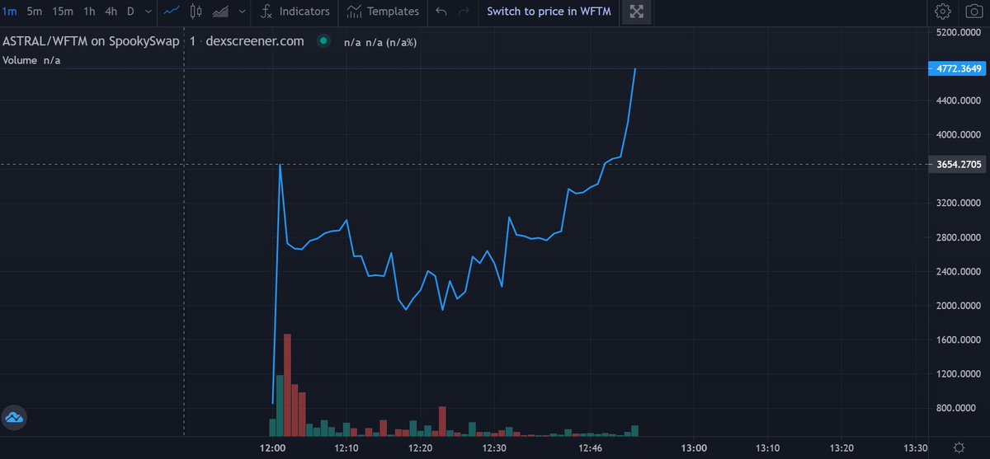The height and width of the screenshot is (459, 990).
Task: Click the 13:30 time axis label
Action: pos(916,447)
